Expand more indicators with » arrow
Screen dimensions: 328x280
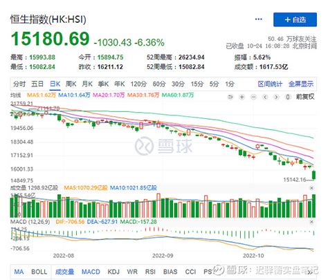tap(310, 272)
